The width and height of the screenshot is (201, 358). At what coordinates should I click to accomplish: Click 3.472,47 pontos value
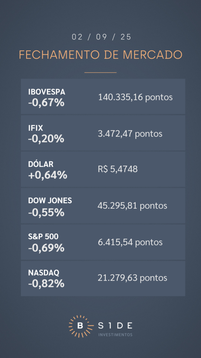130,134
